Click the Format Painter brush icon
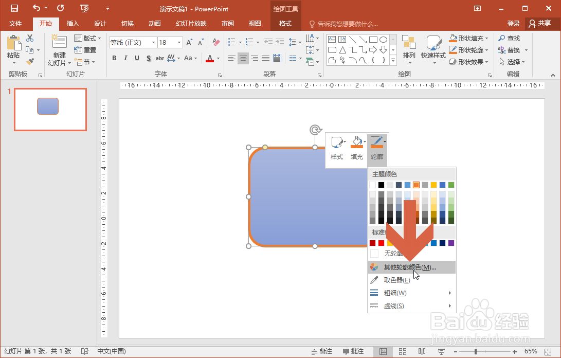 (x=30, y=62)
